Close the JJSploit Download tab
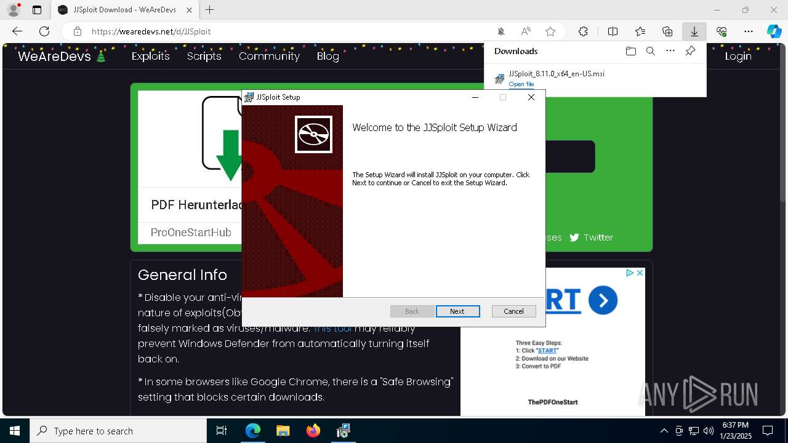 coord(189,10)
